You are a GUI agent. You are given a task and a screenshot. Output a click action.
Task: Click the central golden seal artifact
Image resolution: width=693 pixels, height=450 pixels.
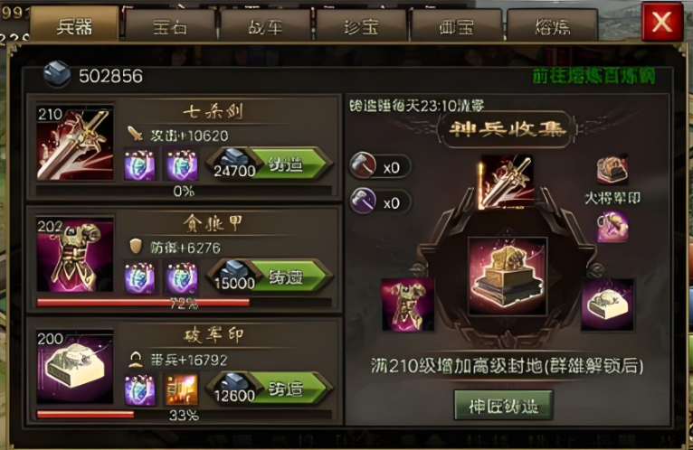click(x=508, y=277)
